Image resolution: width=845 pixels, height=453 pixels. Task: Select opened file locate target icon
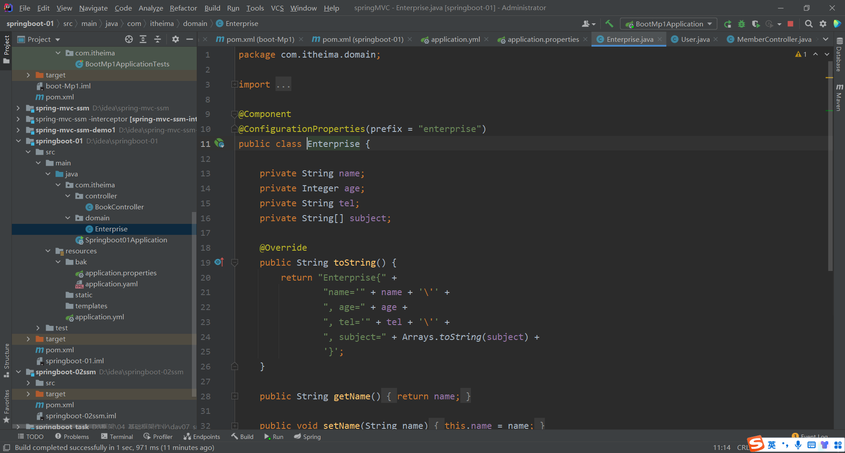click(x=129, y=39)
